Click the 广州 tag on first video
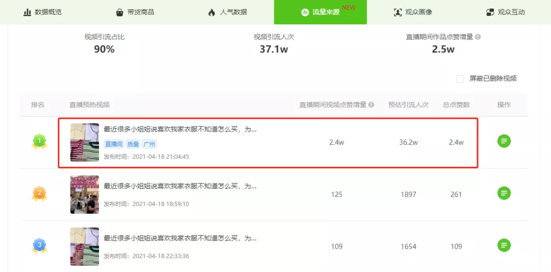The image size is (551, 272). (149, 144)
